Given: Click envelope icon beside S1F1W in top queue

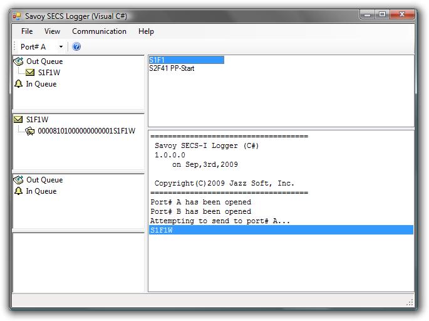Looking at the screenshot, I should [30, 72].
